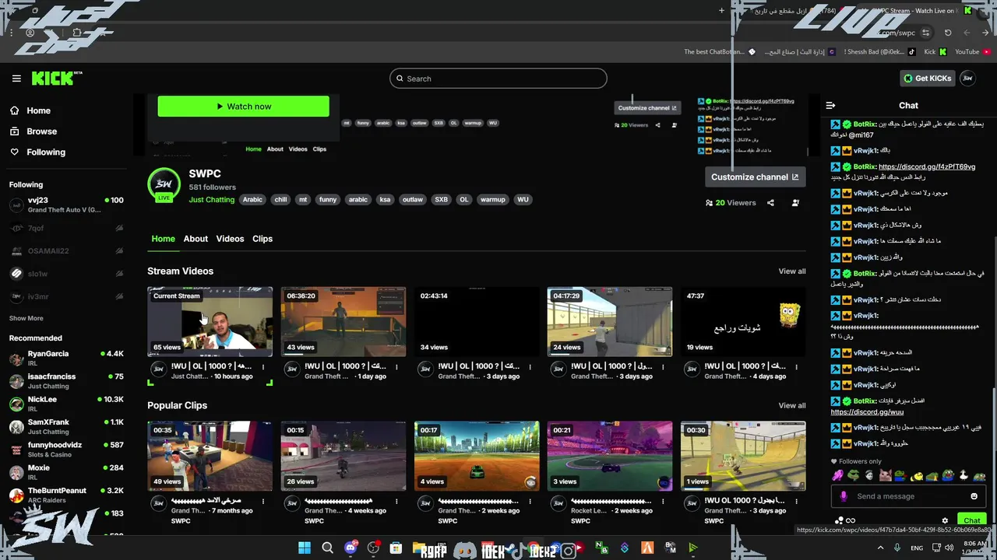Open options for the 26 views clip
The height and width of the screenshot is (560, 997).
pos(396,502)
